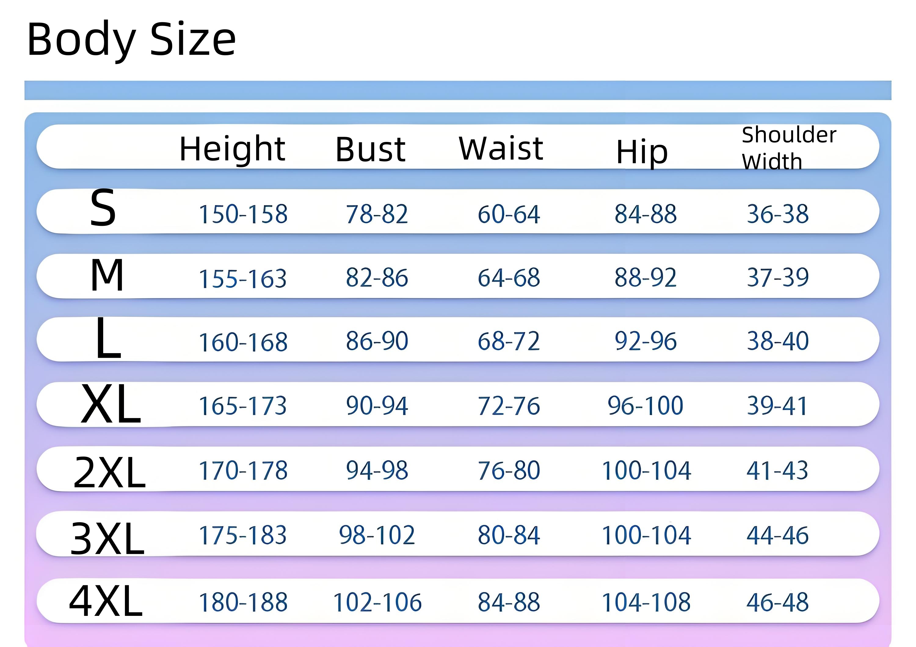Click the 96-100 hip value

645,406
